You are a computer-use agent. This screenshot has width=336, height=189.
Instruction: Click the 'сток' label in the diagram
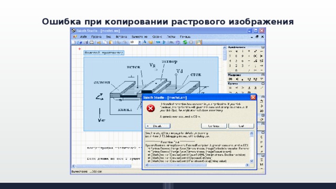[x=196, y=75]
